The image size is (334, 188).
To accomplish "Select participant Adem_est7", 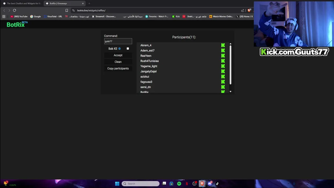I will 147,50.
